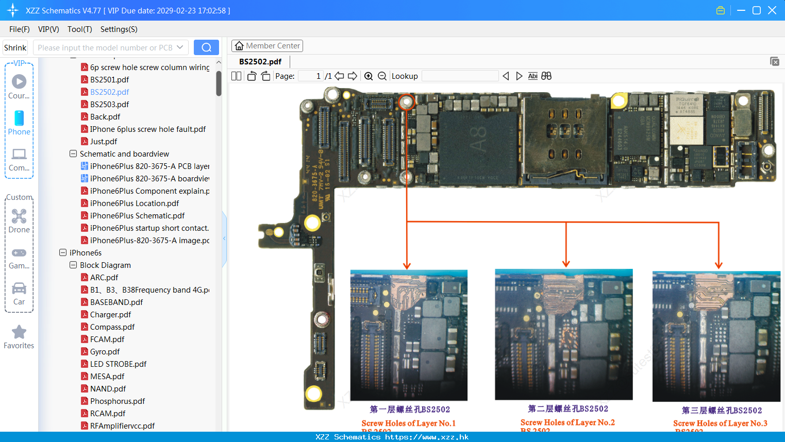Open the Game console category
The height and width of the screenshot is (442, 785).
(19, 258)
